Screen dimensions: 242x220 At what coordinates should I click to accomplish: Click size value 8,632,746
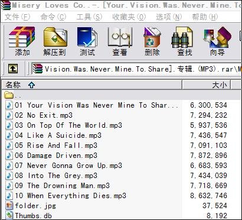(208, 196)
